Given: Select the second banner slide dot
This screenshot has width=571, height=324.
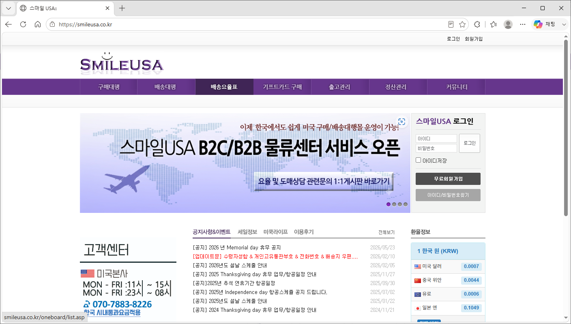Looking at the screenshot, I should [394, 204].
